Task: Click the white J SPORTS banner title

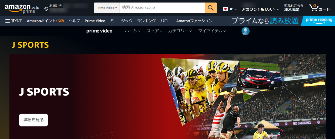Action: pyautogui.click(x=44, y=92)
